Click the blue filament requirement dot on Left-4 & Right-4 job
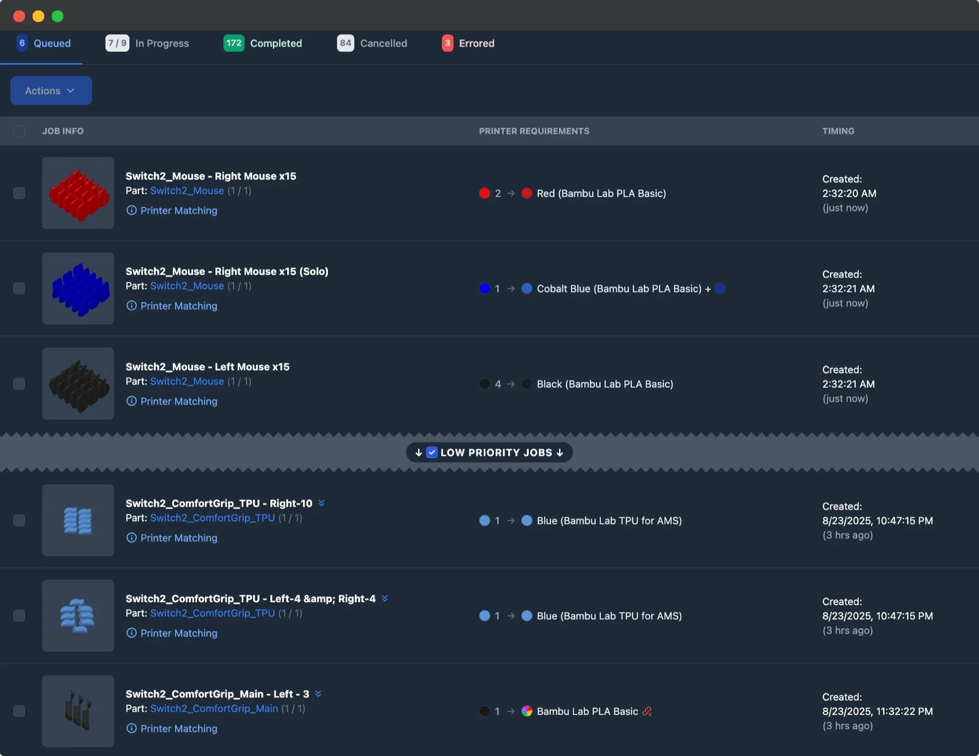 (485, 616)
